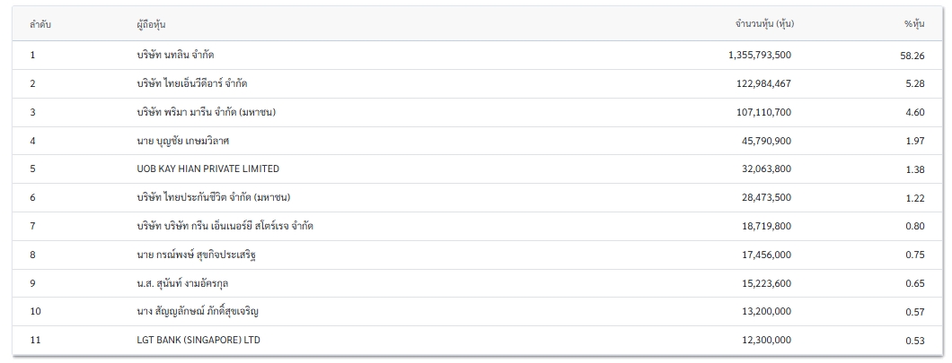Viewport: 952px width, 363px height.
Task: Select LGT BANK (SINGAPORE) LTD
Action: click(x=198, y=340)
